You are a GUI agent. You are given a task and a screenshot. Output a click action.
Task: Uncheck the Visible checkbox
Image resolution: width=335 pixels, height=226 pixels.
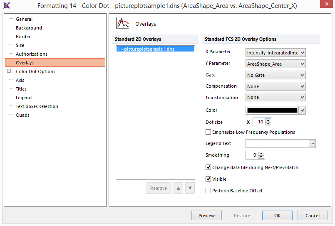click(x=208, y=179)
